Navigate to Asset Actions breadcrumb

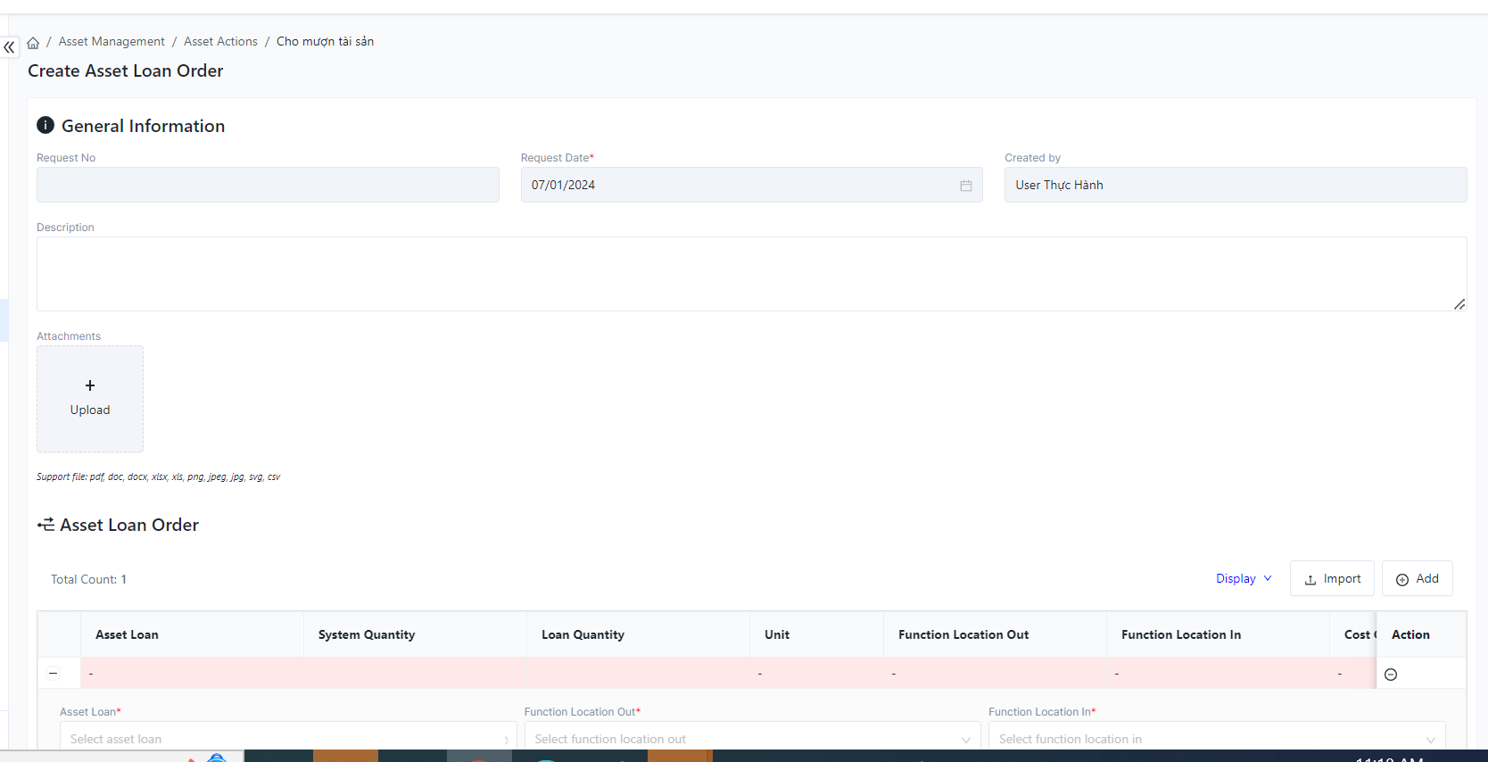tap(220, 42)
